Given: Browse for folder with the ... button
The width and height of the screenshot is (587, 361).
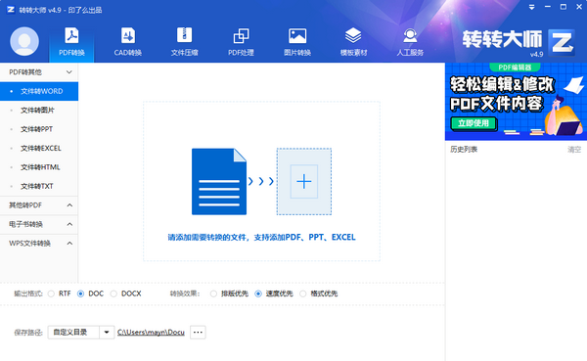Looking at the screenshot, I should pos(198,333).
